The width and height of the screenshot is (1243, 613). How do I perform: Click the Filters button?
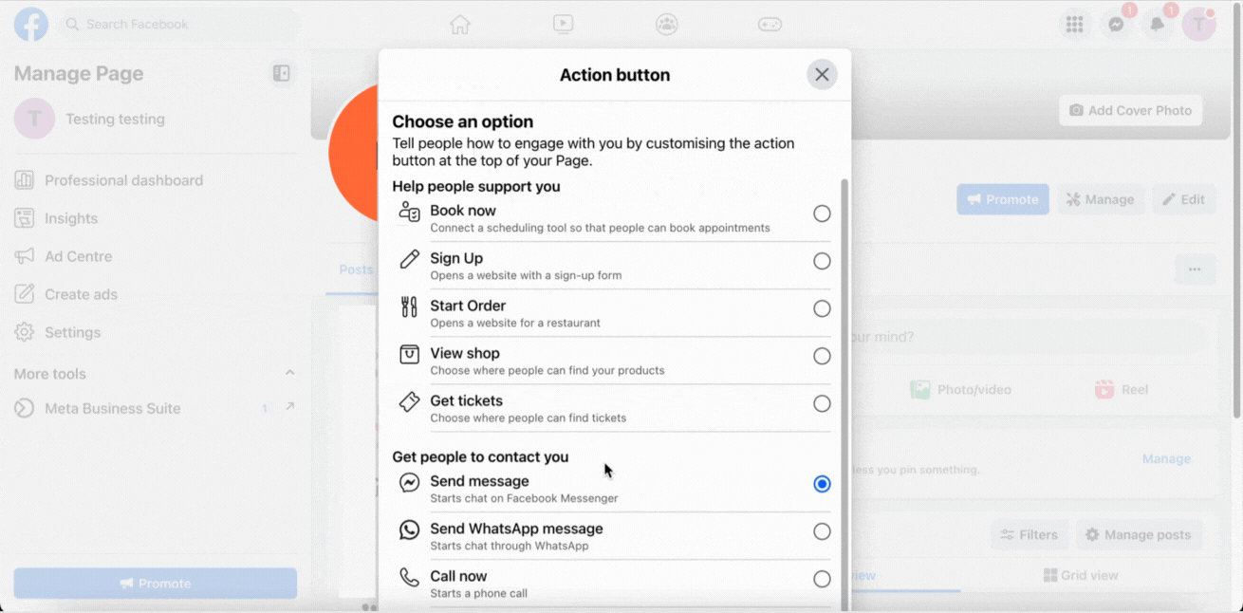[x=1030, y=535]
